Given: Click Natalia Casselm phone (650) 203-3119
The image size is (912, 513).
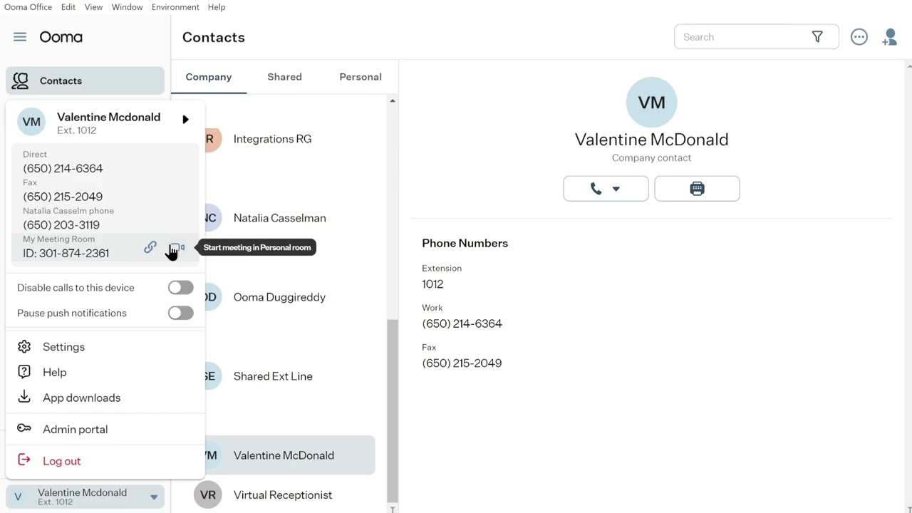Looking at the screenshot, I should tap(61, 224).
